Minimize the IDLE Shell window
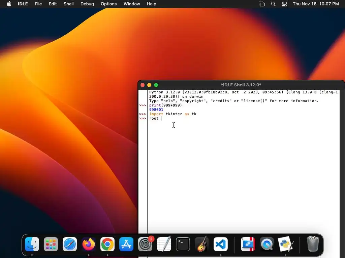 (x=149, y=85)
